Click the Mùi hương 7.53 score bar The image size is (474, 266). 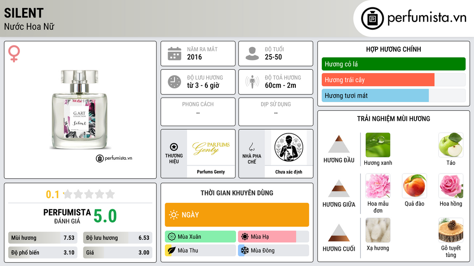(43, 238)
